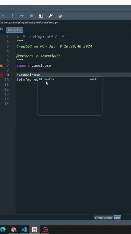Click line number 9 in gutter

pyautogui.click(x=7, y=75)
